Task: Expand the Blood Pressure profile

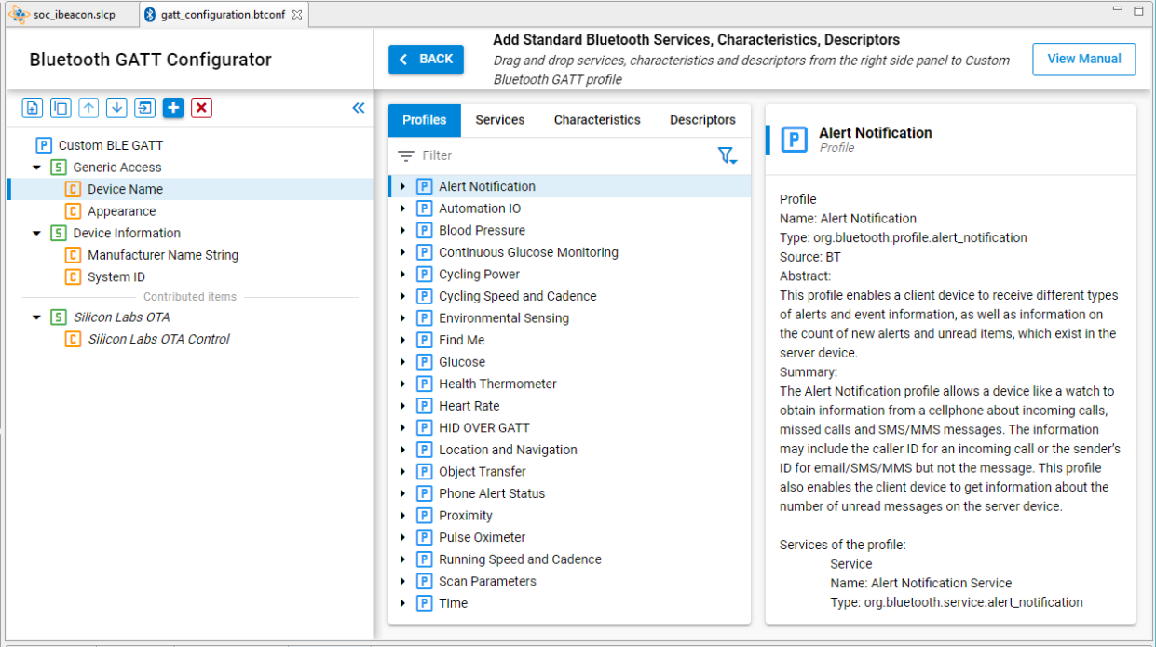Action: tap(401, 230)
